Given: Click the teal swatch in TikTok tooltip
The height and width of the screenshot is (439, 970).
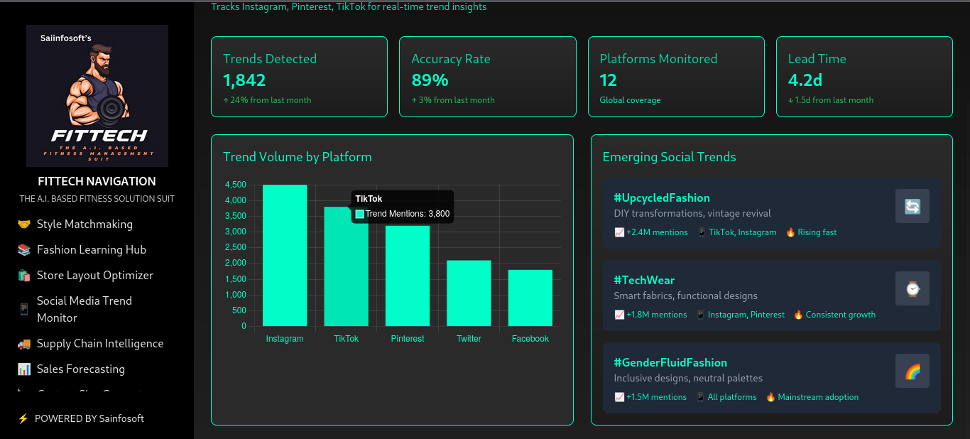Looking at the screenshot, I should click(359, 214).
